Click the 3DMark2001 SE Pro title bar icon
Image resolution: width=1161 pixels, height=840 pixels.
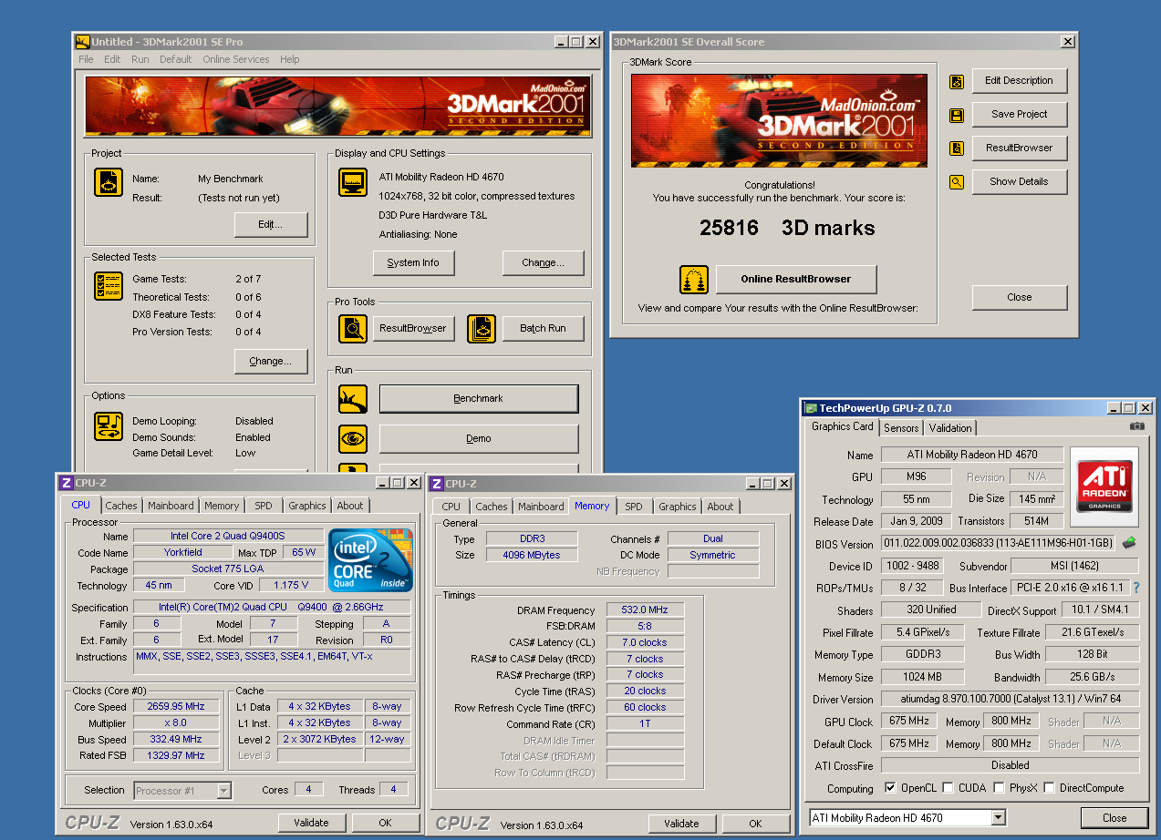click(82, 42)
